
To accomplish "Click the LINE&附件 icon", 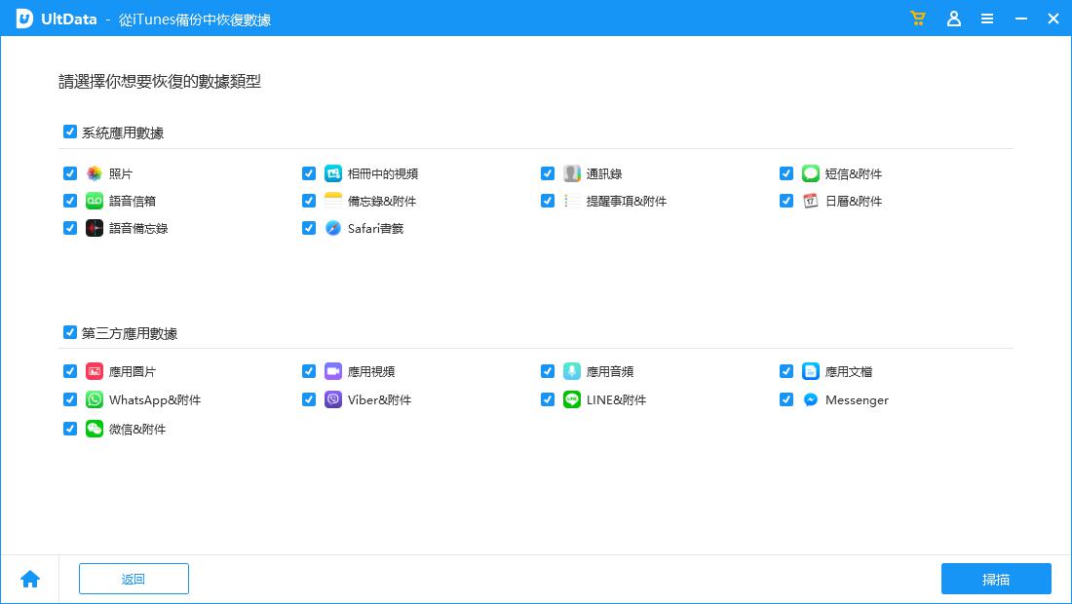I will pos(572,399).
